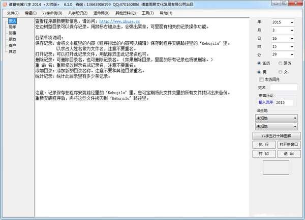This screenshot has width=305, height=220.
Task: Open the 工具(T) menu
Action: [148, 12]
